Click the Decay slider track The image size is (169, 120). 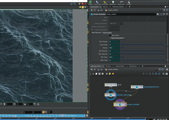tap(144, 48)
